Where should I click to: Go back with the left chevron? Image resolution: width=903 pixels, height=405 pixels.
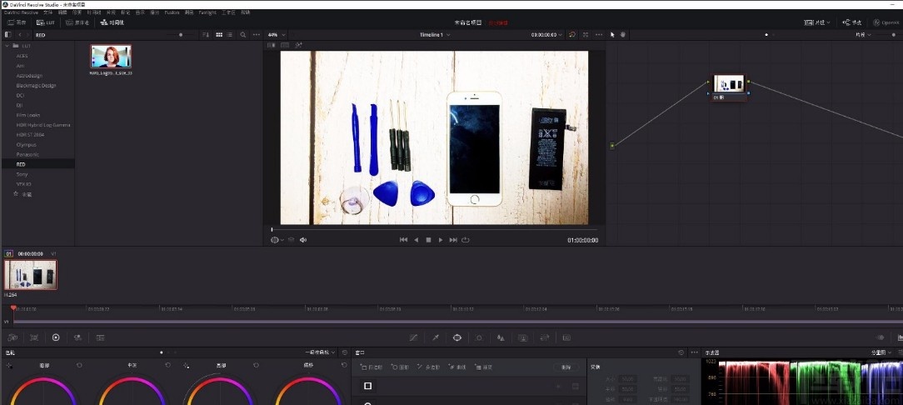pos(20,34)
